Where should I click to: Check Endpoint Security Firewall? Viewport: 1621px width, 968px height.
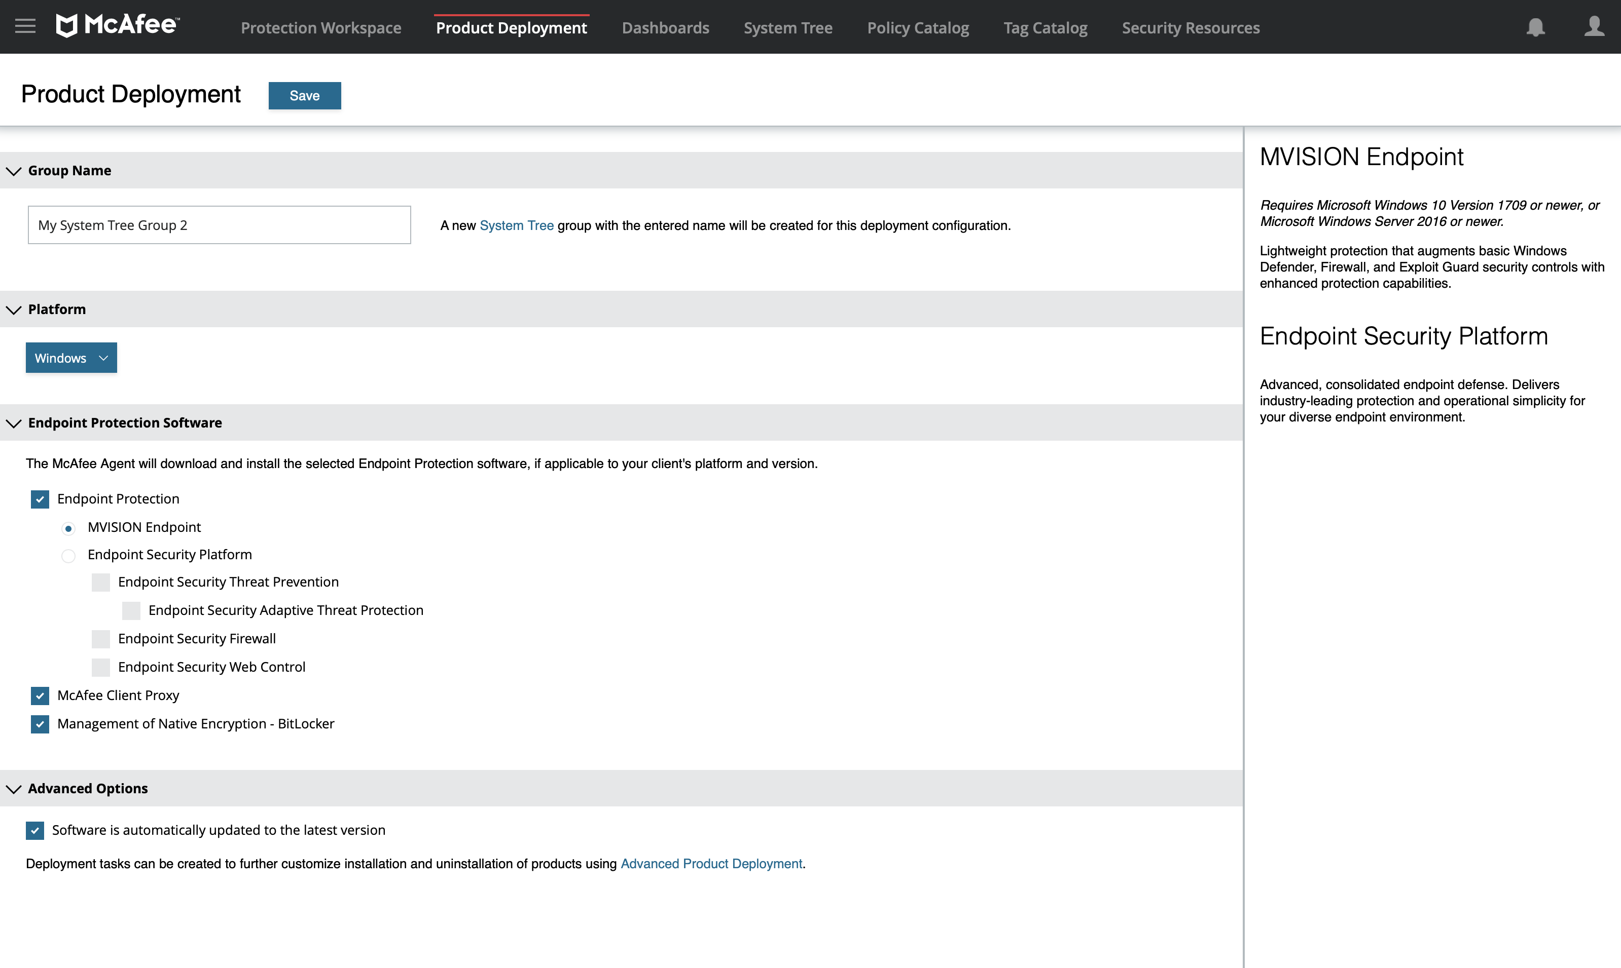(100, 639)
